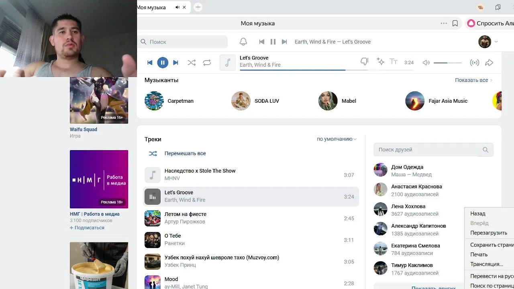Open Waifu Squad ad link
Image resolution: width=514 pixels, height=289 pixels.
tap(84, 129)
